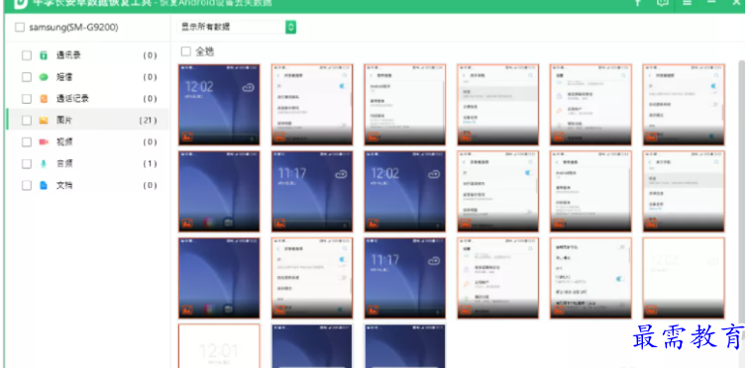The image size is (753, 368).
Task: Select the third thumbnail in the first row
Action: [405, 105]
